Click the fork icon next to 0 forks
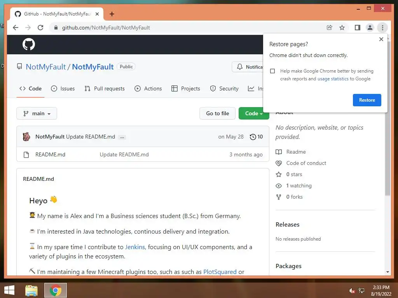Image resolution: width=398 pixels, height=298 pixels. (279, 197)
